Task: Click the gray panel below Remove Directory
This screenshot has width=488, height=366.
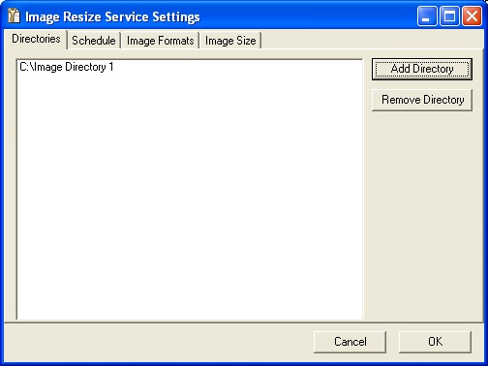Action: point(422,213)
